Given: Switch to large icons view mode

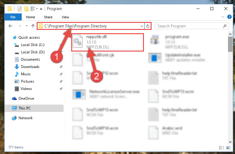Looking at the screenshot, I should pos(228,148).
